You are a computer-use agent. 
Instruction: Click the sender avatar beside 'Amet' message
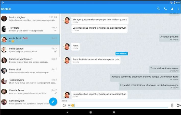(x=67, y=47)
